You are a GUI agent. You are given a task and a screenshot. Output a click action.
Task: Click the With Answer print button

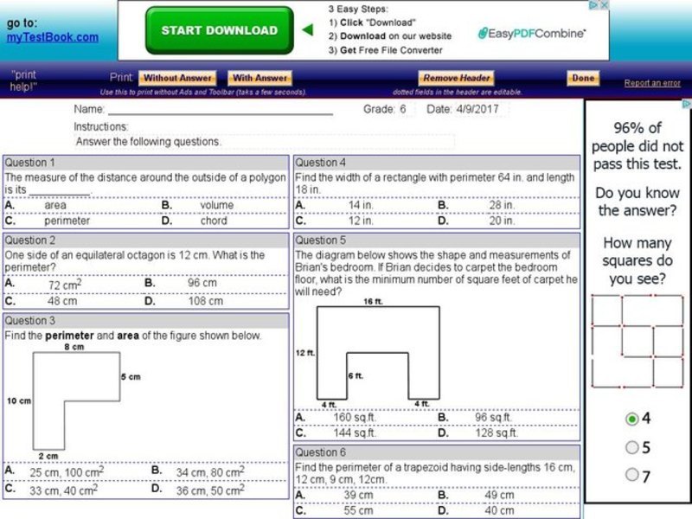(259, 77)
